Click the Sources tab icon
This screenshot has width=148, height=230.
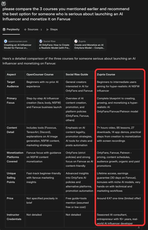tap(25, 29)
